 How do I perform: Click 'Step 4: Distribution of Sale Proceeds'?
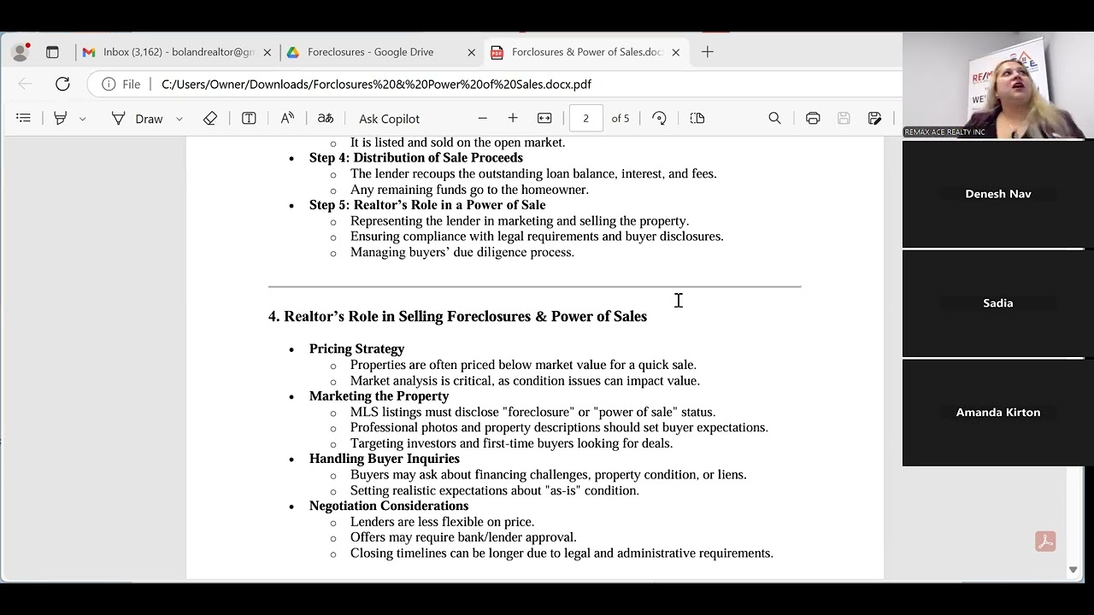pos(415,158)
